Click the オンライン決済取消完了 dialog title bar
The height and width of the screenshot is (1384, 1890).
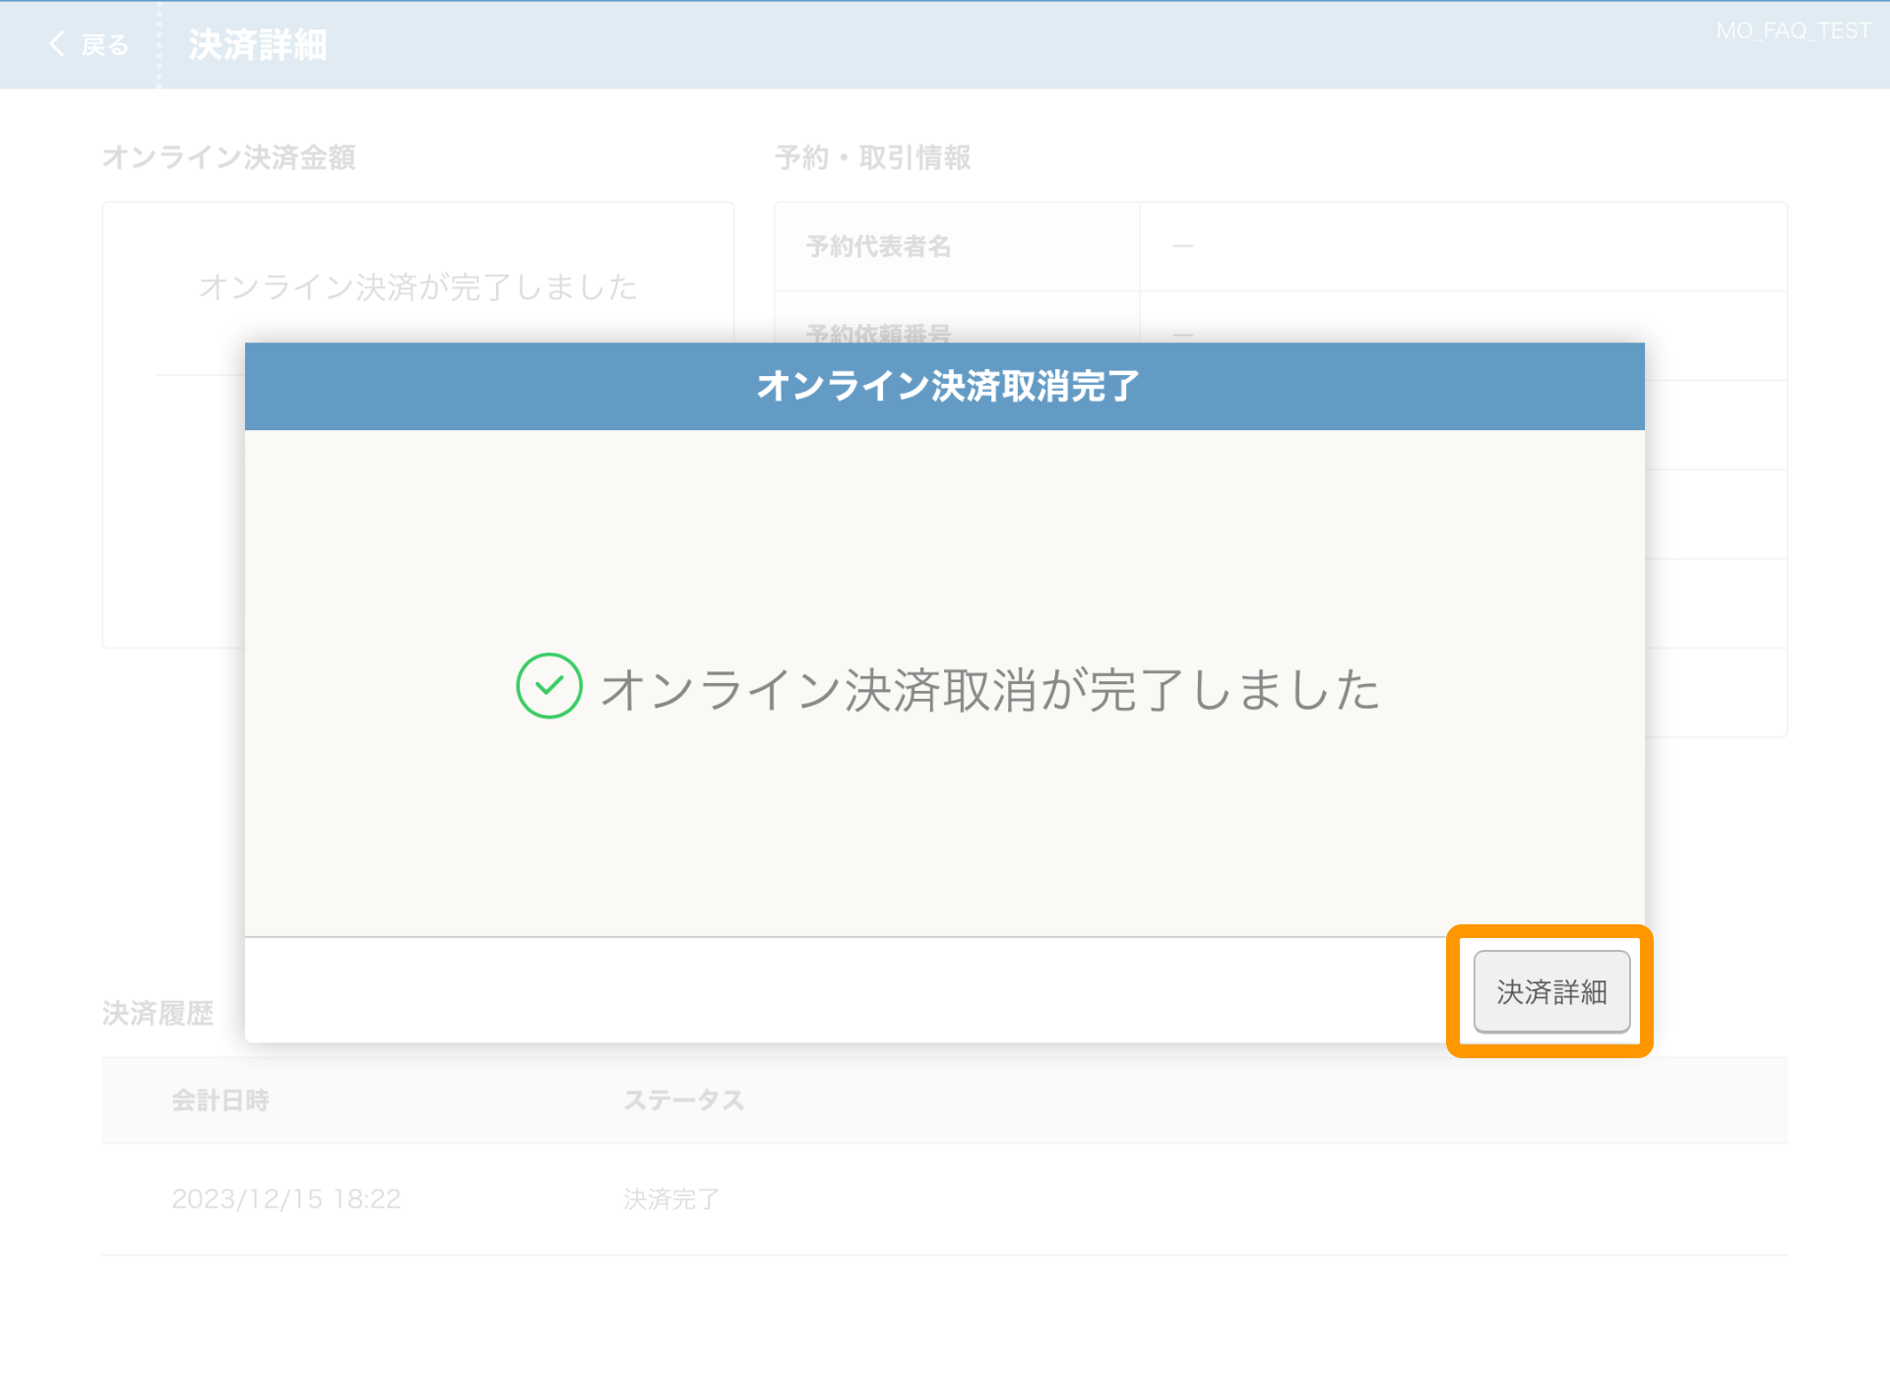click(944, 386)
